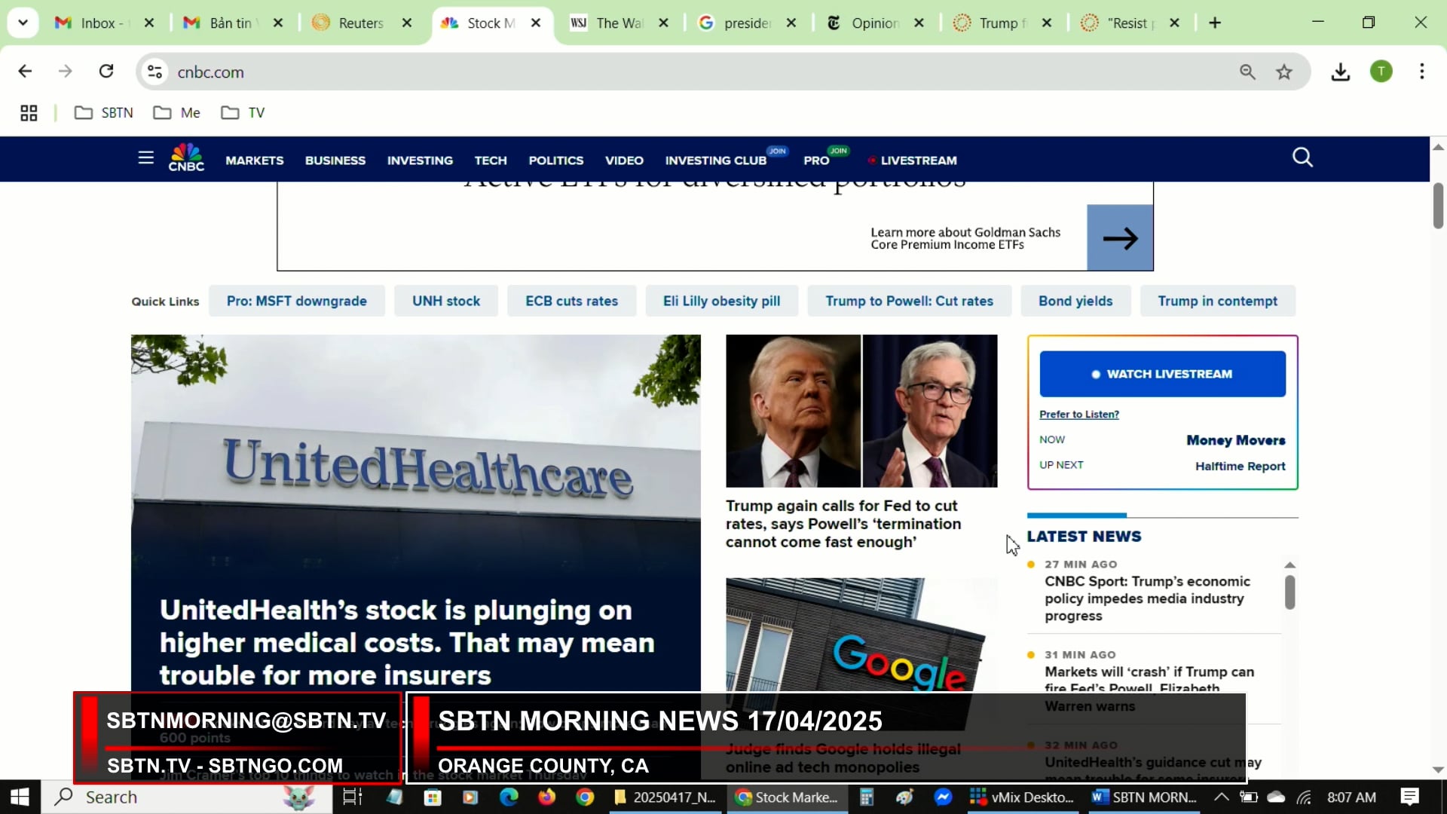
Task: Click the Latest News scrollbar thumb
Action: [x=1289, y=592]
